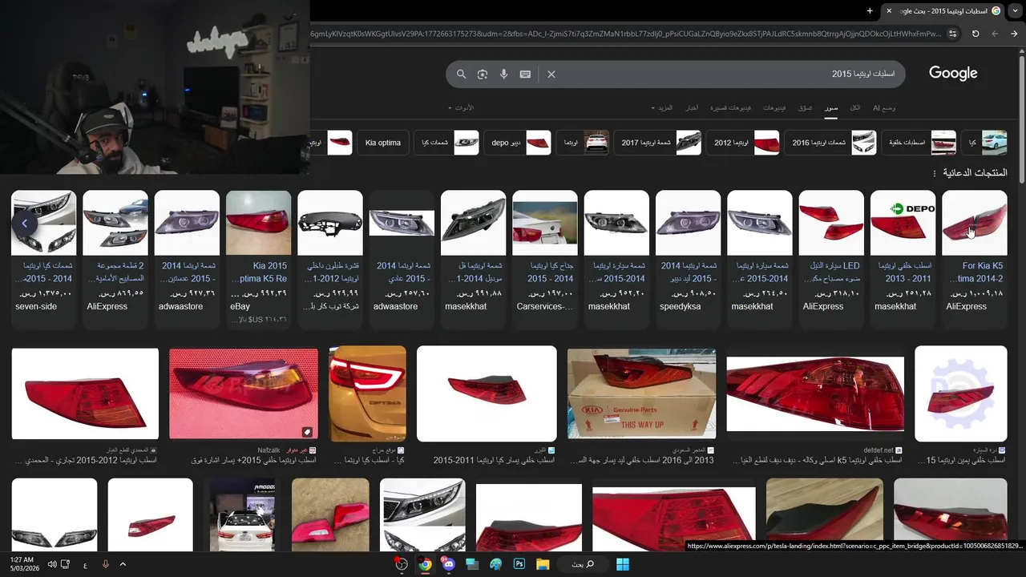Click the Arabic input language indicator
The height and width of the screenshot is (577, 1026).
[85, 565]
